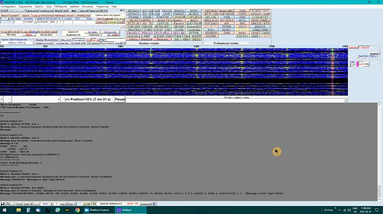
Task: Pick the WSPR mode button
Action: coord(196,36)
